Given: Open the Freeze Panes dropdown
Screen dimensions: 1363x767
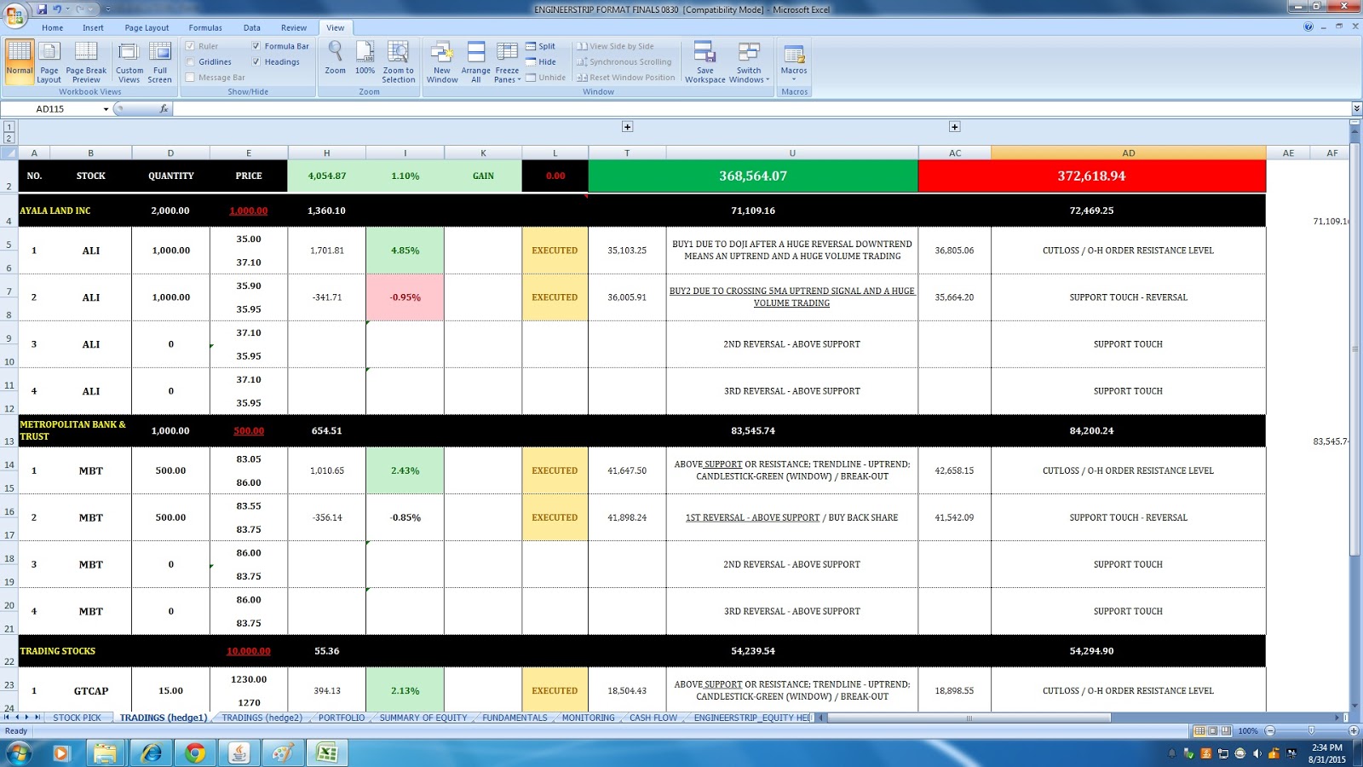Looking at the screenshot, I should point(508,61).
